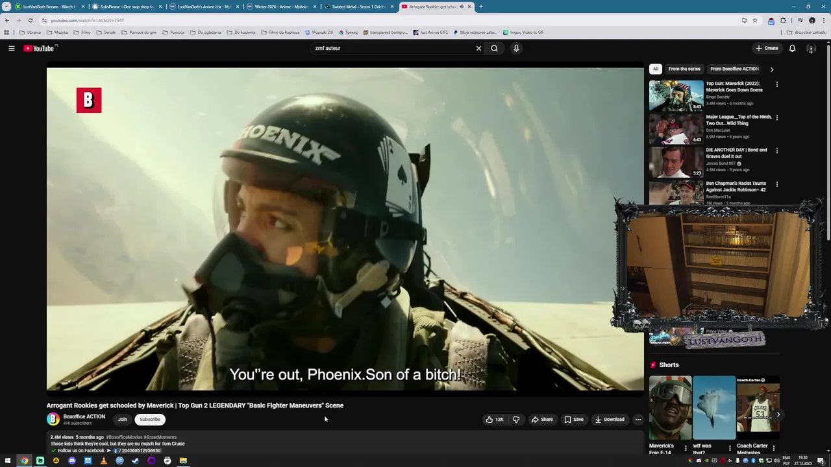Open the Muzyka bookmarks folder

57,32
